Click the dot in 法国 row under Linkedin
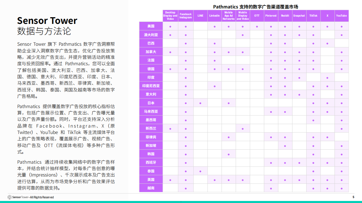 215,61
